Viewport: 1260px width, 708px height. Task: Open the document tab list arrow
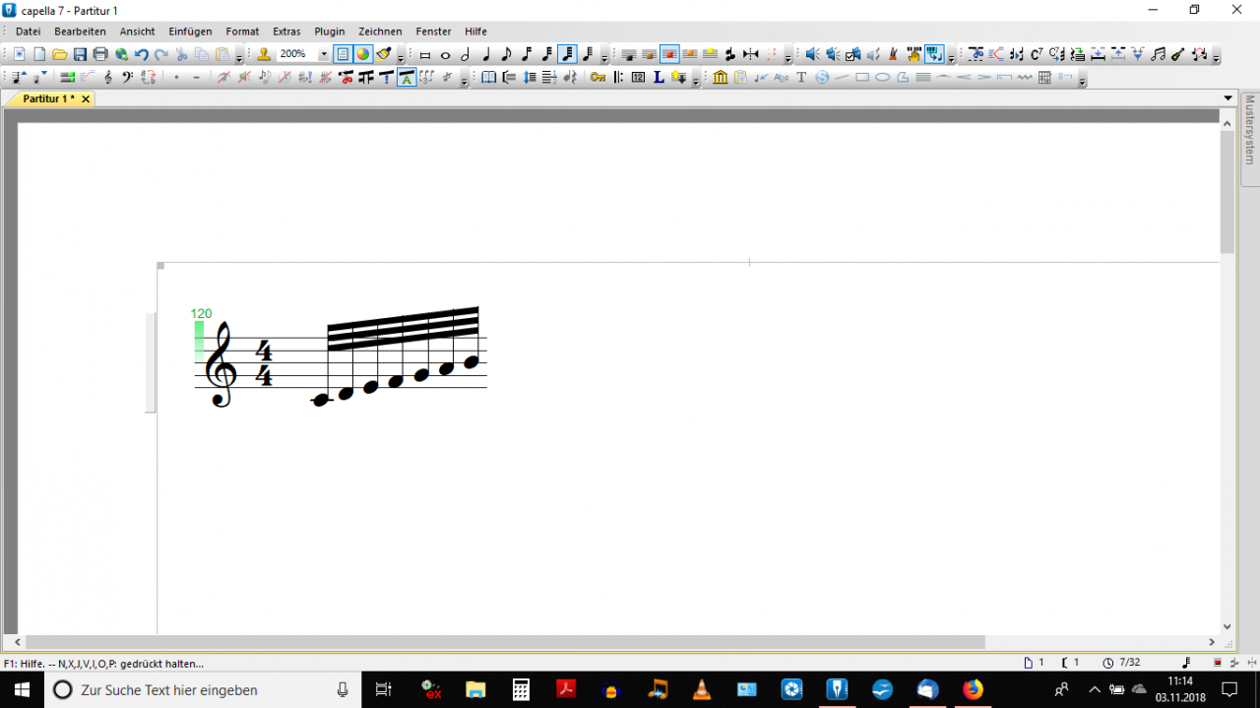click(x=1228, y=98)
